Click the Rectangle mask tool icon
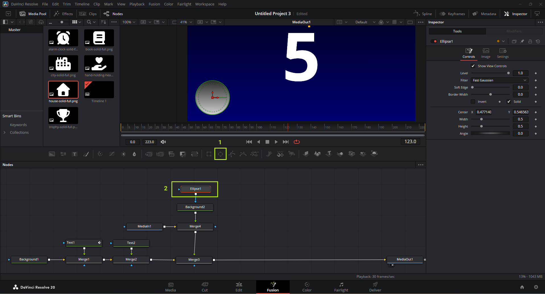This screenshot has width=545, height=294. point(209,154)
